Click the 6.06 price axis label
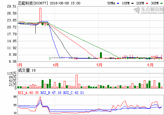The width and height of the screenshot is (164, 115). point(13,61)
